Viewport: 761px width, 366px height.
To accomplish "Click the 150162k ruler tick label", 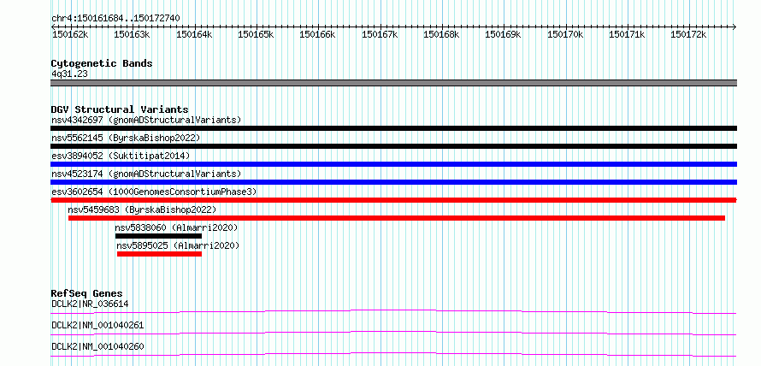I will [x=70, y=35].
